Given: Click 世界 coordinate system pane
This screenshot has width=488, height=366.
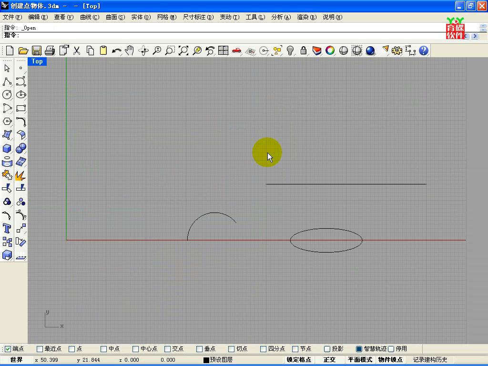Looking at the screenshot, I should click(17, 360).
